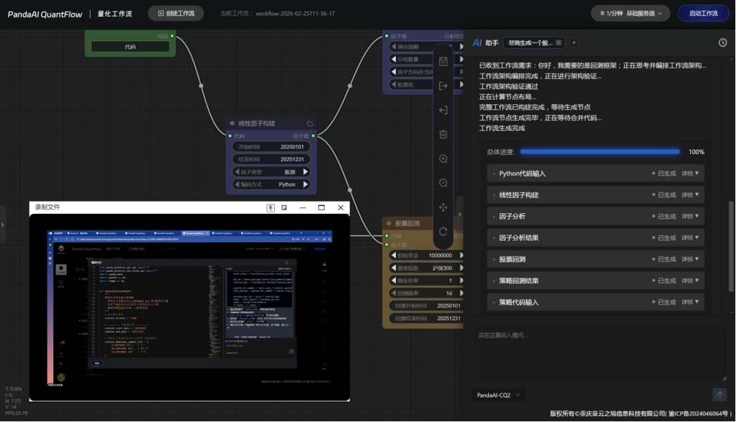The width and height of the screenshot is (736, 422).
Task: Pin the 录制文件 window on top
Action: coord(270,208)
